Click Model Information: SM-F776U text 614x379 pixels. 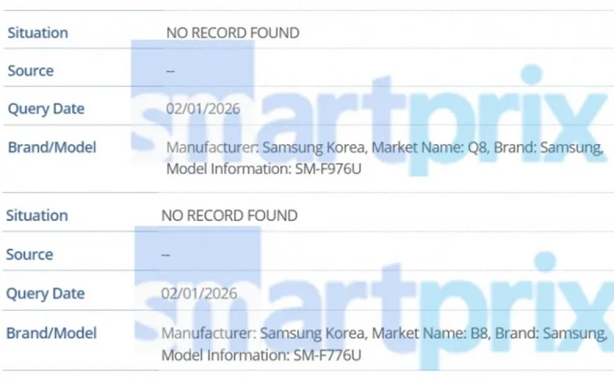coord(261,355)
